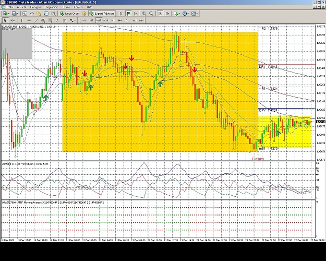Image resolution: width=326 pixels, height=261 pixels.
Task: Open the Profiles dropdown
Action: click(15, 14)
